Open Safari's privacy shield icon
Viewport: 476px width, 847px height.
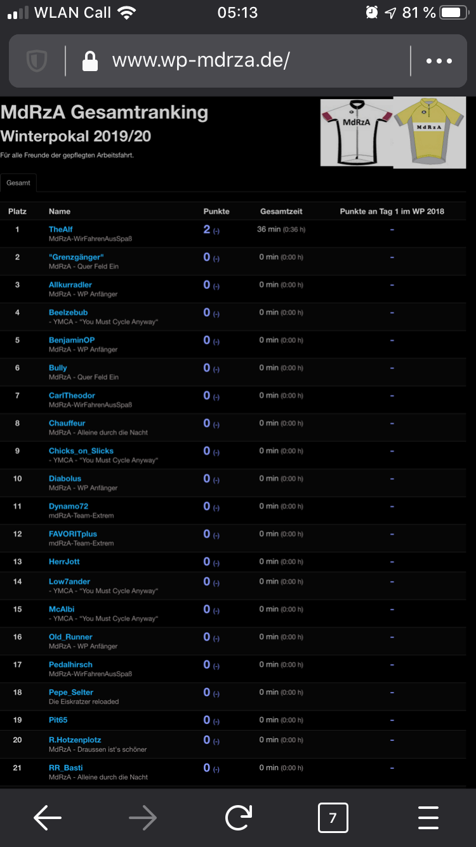(38, 61)
